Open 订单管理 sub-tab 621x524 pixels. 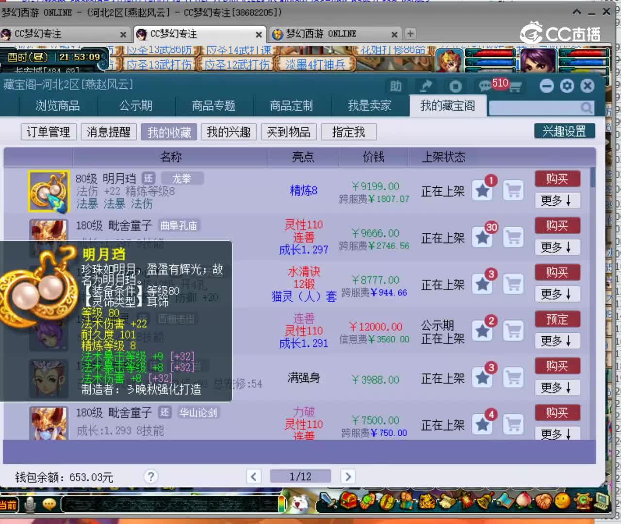(x=49, y=132)
